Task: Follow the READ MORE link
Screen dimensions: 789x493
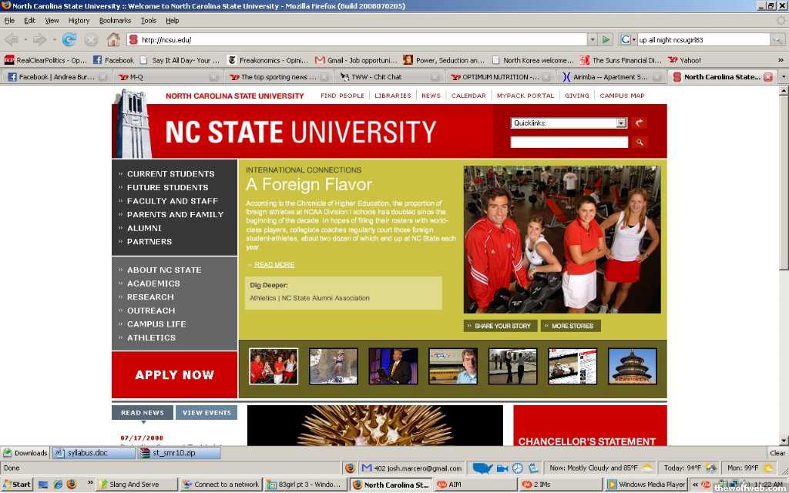Action: tap(274, 265)
